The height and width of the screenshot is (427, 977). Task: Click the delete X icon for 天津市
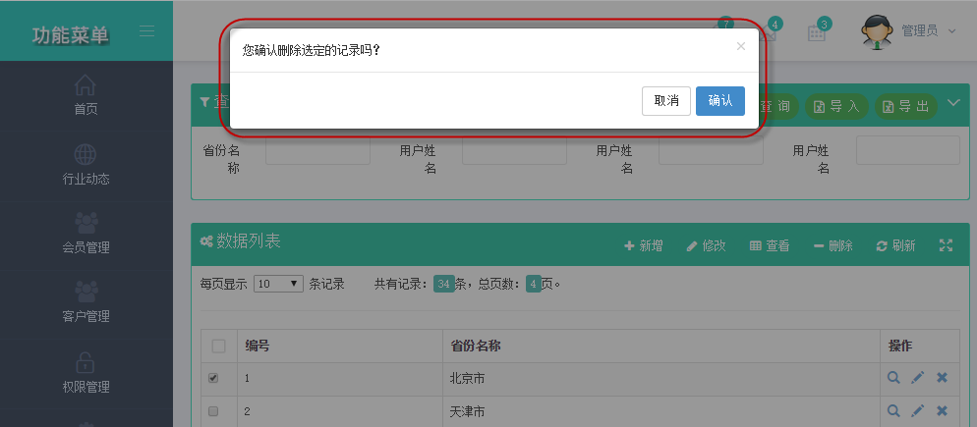pos(942,411)
